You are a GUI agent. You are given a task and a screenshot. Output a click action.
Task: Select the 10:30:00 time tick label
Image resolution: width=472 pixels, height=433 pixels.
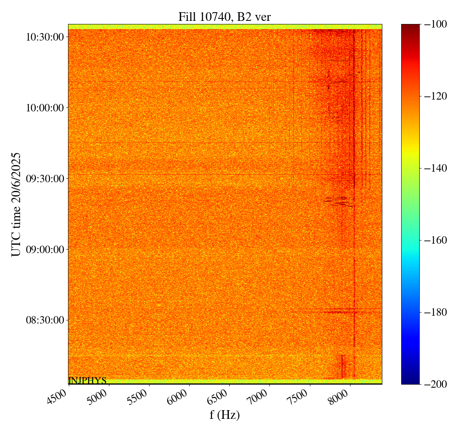click(44, 37)
